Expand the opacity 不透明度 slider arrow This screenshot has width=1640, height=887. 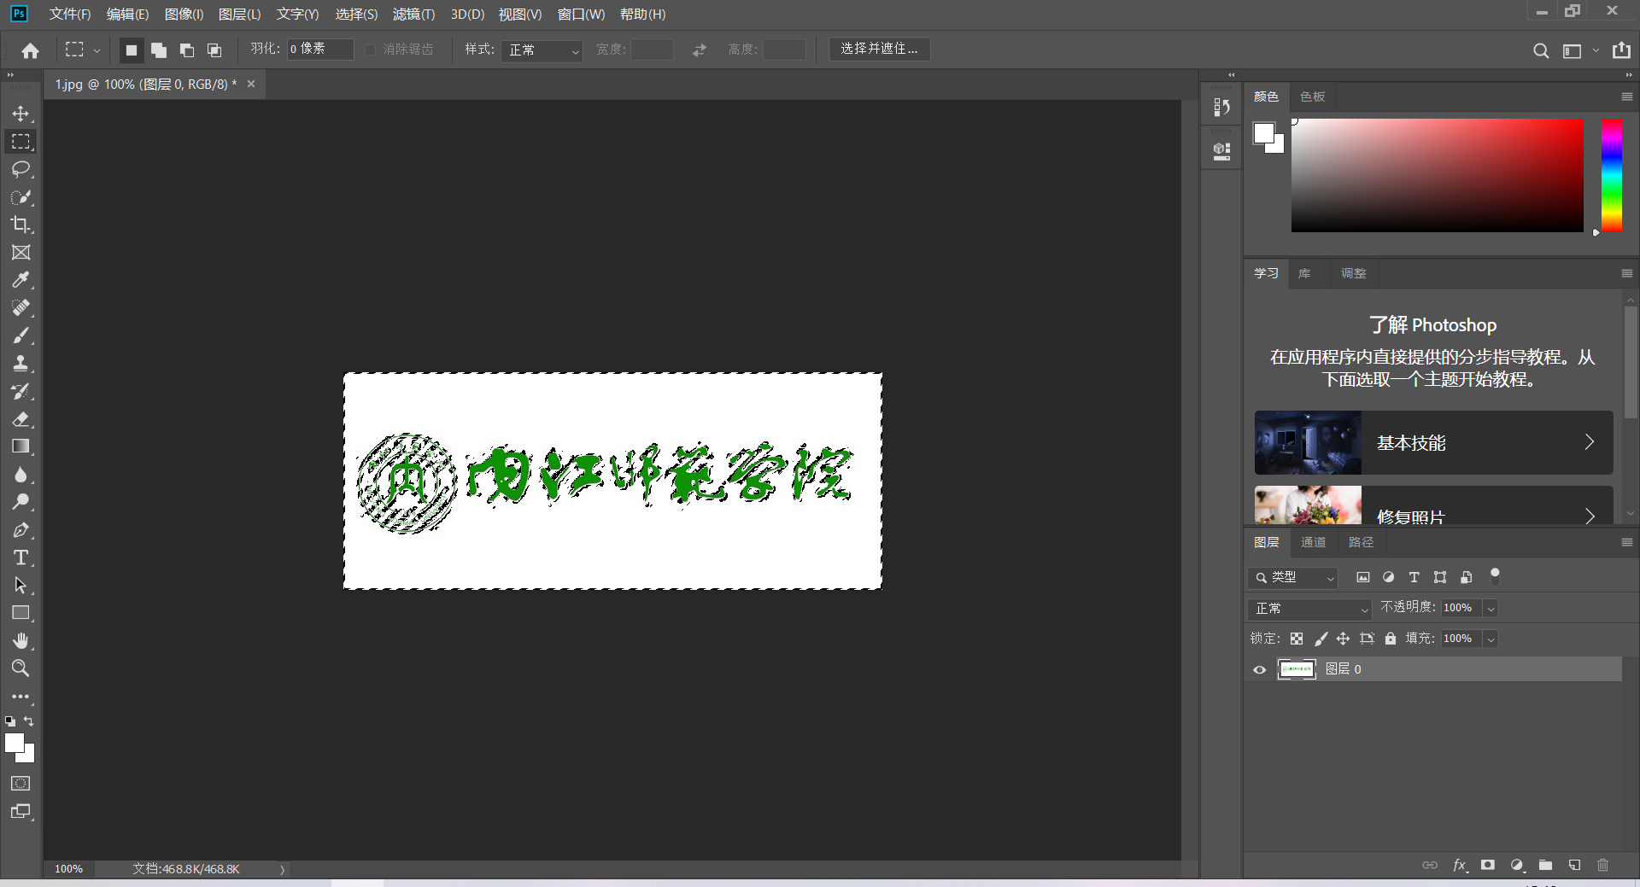point(1491,609)
